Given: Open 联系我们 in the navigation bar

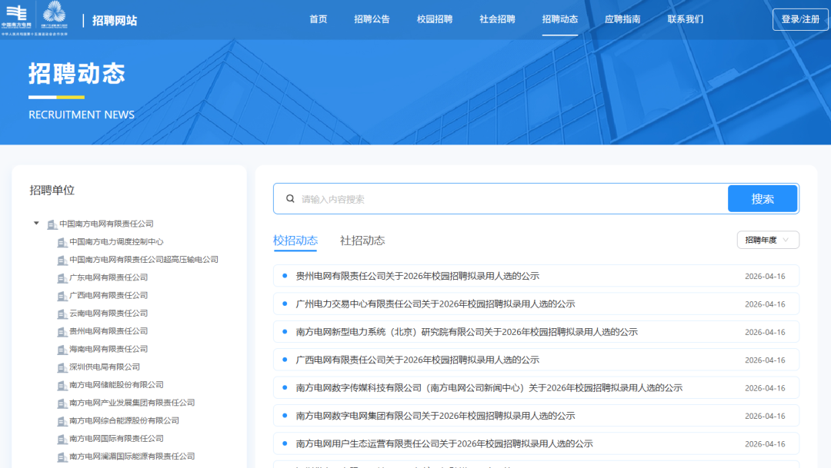Looking at the screenshot, I should 686,19.
